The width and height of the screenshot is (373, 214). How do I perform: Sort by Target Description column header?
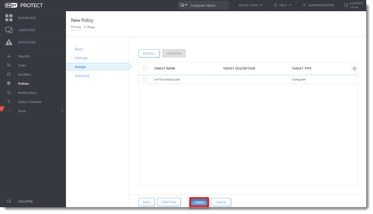tap(239, 69)
